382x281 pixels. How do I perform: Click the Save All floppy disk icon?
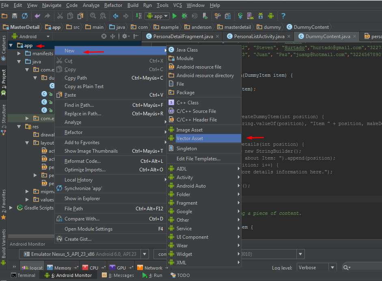(15, 16)
